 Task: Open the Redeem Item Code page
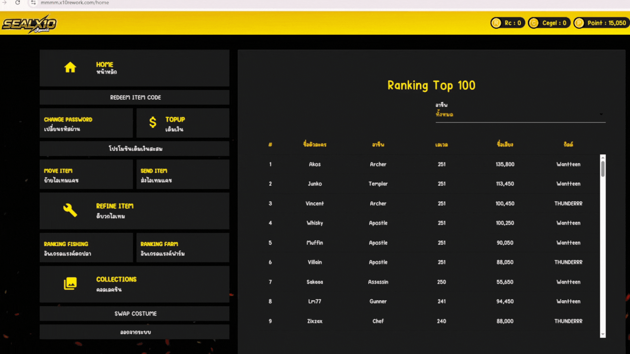[135, 97]
